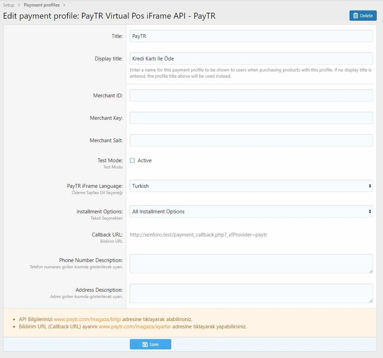Viewport: 383px width, 358px height.
Task: Focus the Display title field
Action: pos(251,58)
